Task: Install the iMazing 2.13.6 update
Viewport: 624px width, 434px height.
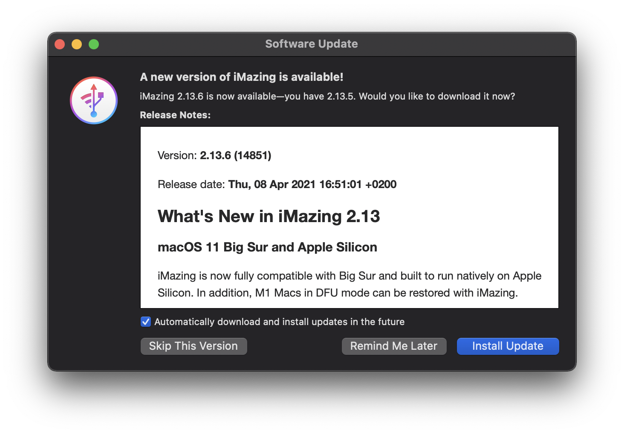Action: [508, 346]
